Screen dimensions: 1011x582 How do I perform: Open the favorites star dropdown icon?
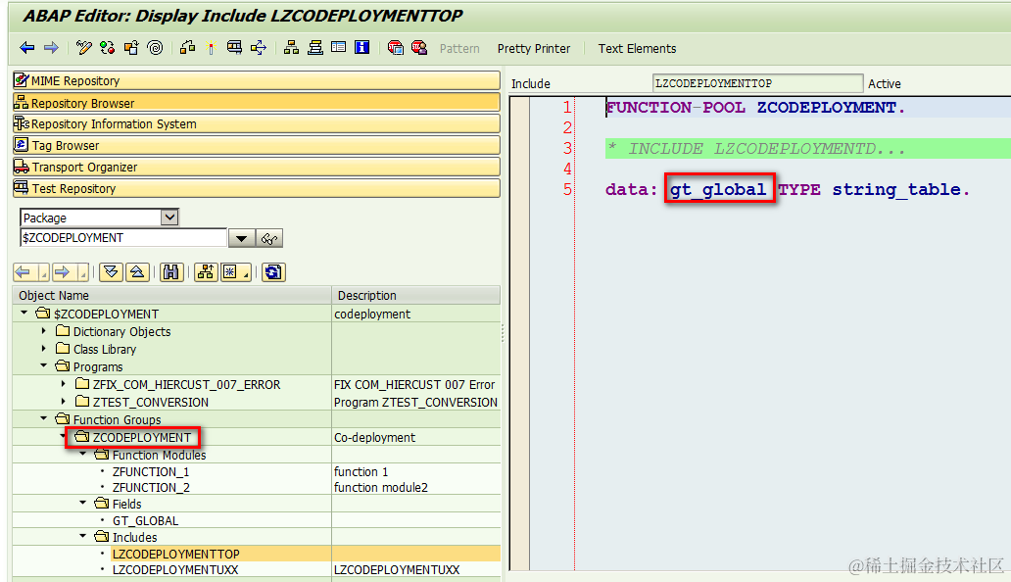pyautogui.click(x=235, y=272)
